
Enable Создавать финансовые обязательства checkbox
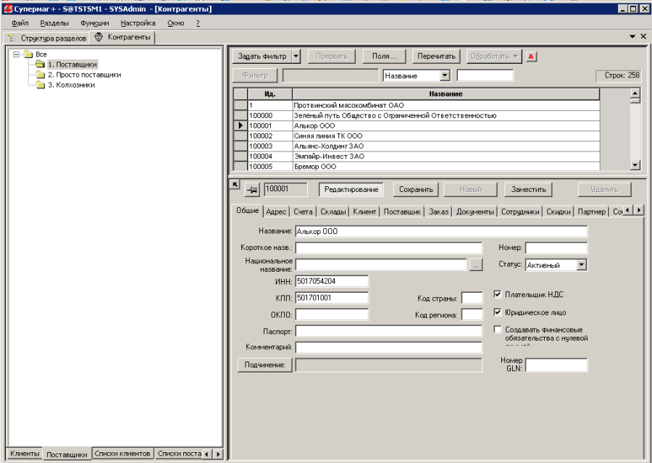coord(497,330)
